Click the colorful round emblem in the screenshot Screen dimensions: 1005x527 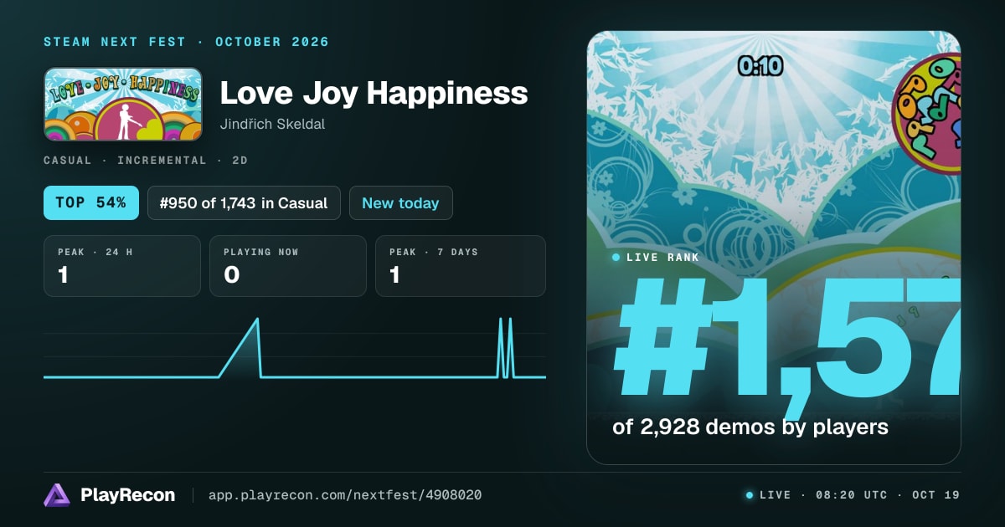tap(927, 115)
